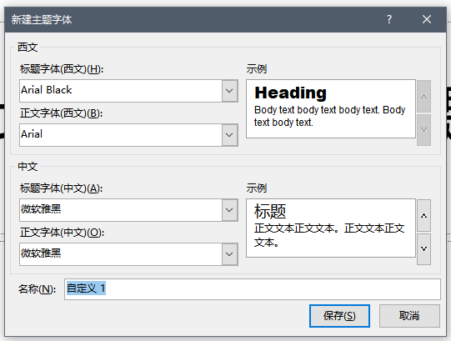The image size is (451, 341).
Task: Click the 标题 Chinese sample preview box
Action: point(331,228)
